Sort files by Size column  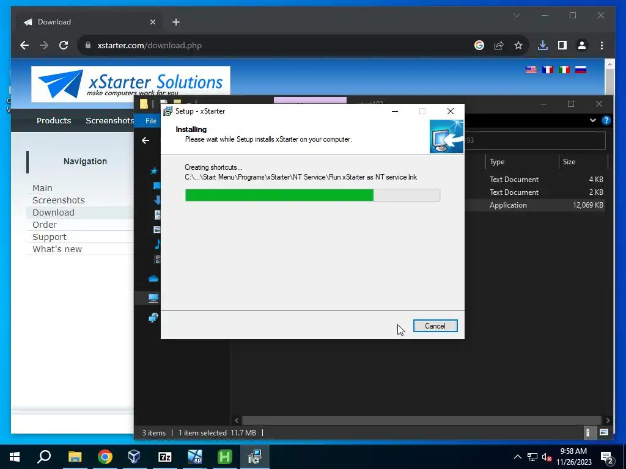(x=583, y=161)
